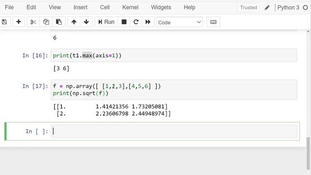Click the print(np.sqrt(f)) code line
Viewport: 311px width, 175px height.
(81, 93)
